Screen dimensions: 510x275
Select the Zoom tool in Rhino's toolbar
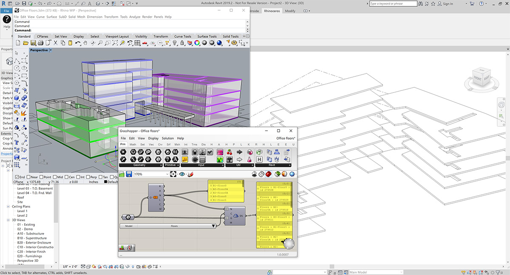[x=100, y=42]
